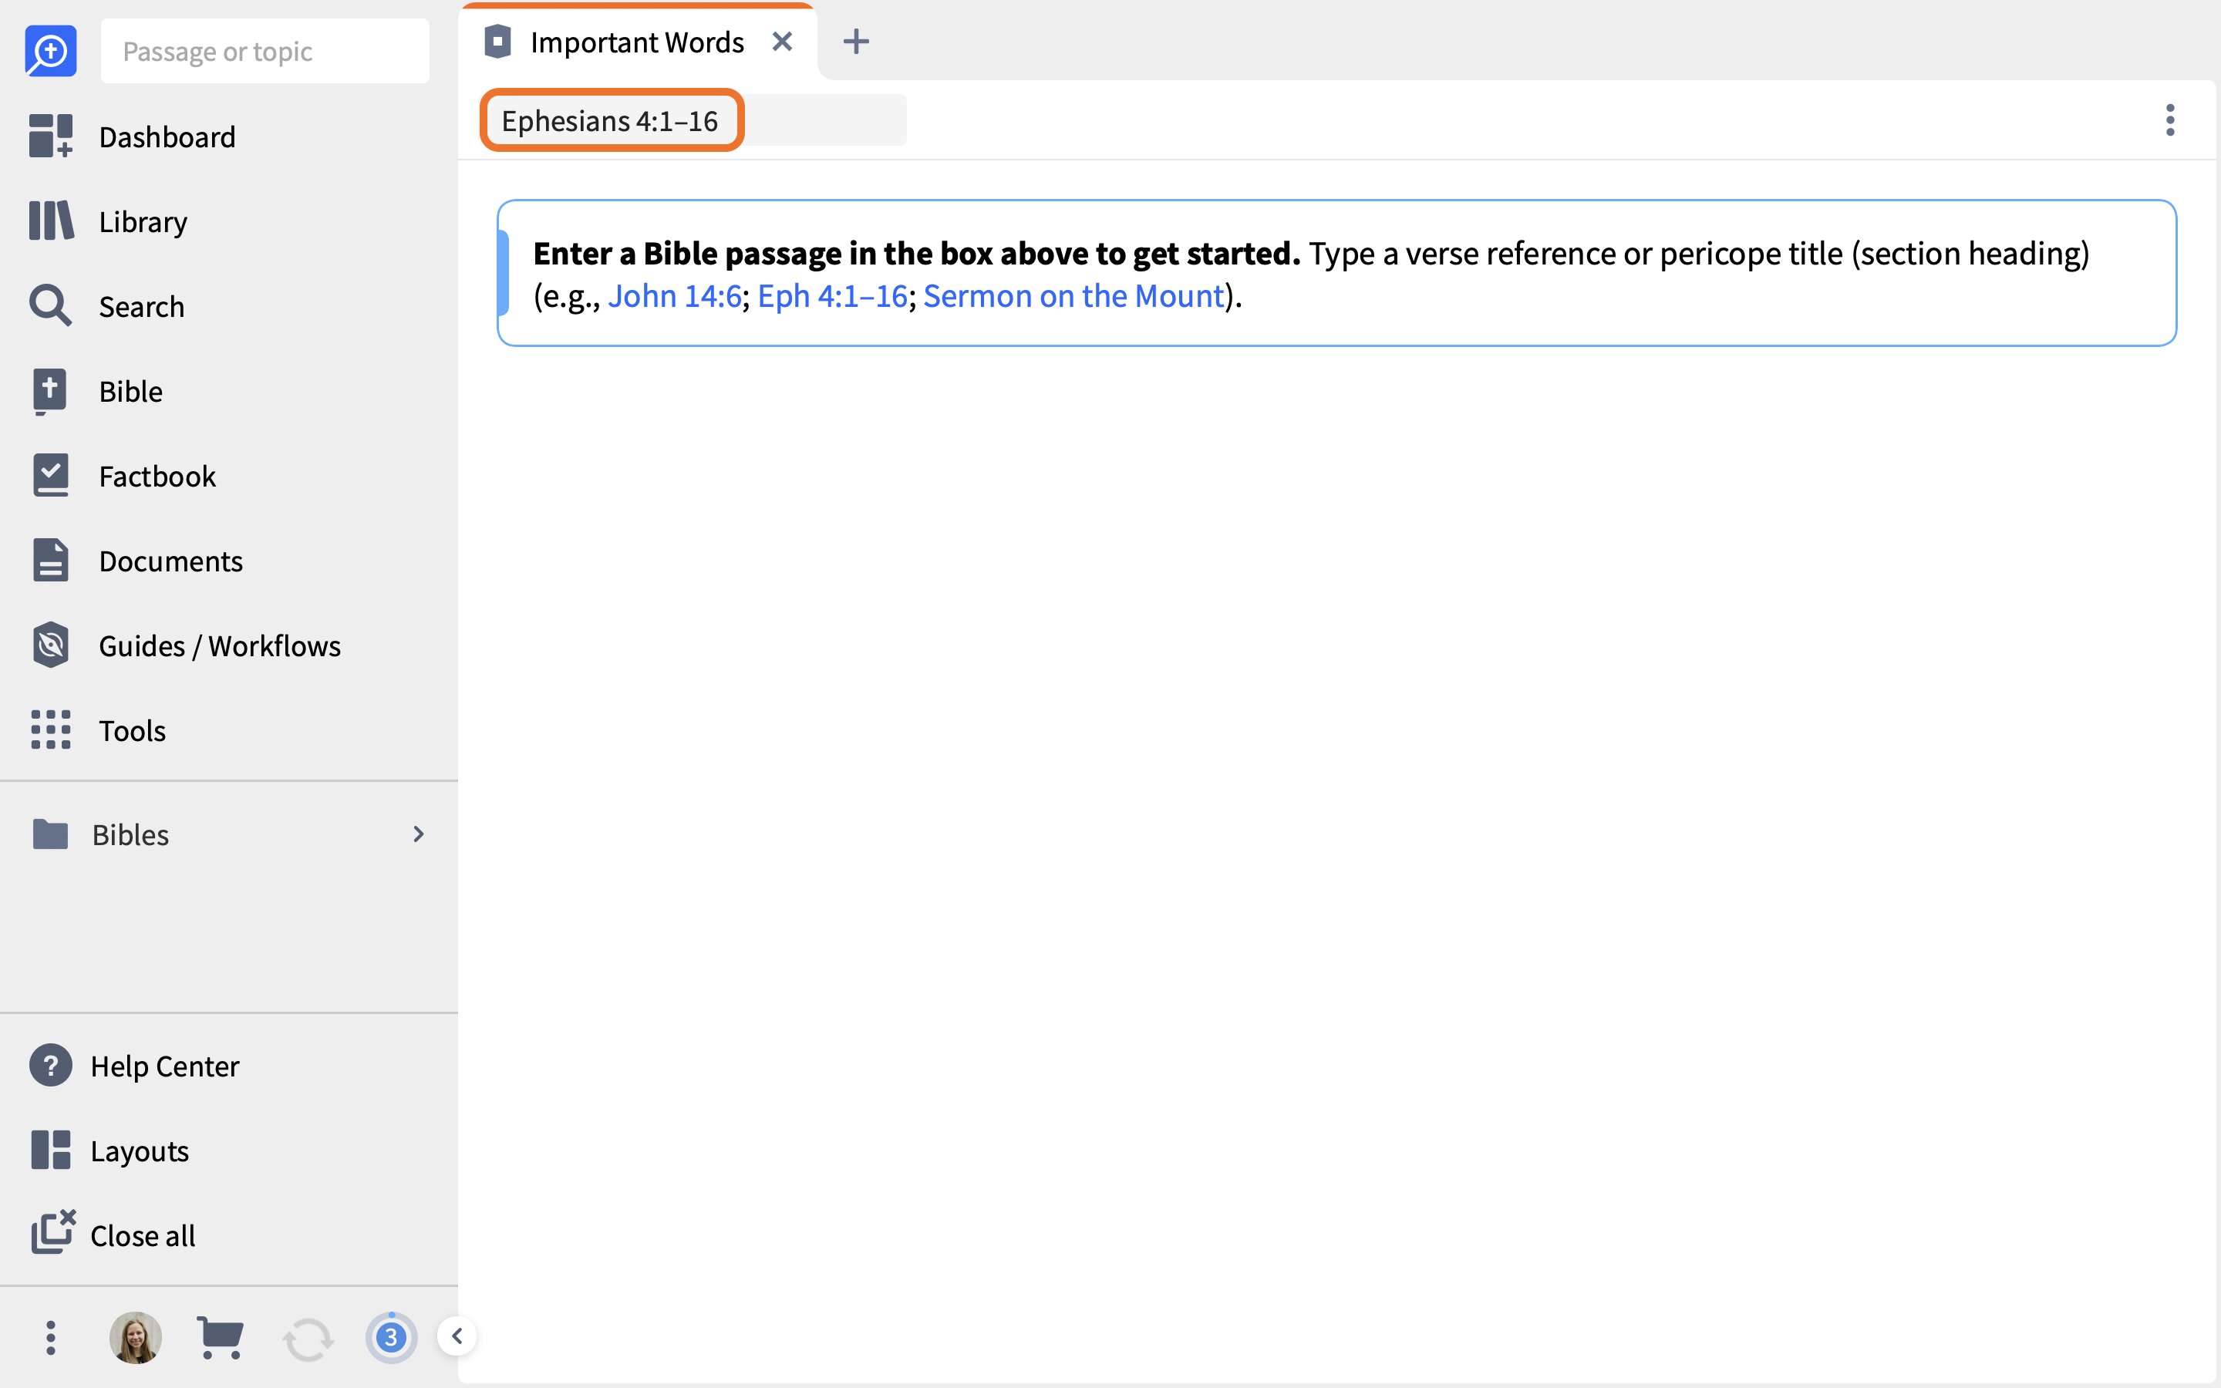Open the Factbook icon
This screenshot has height=1388, width=2221.
[x=50, y=476]
